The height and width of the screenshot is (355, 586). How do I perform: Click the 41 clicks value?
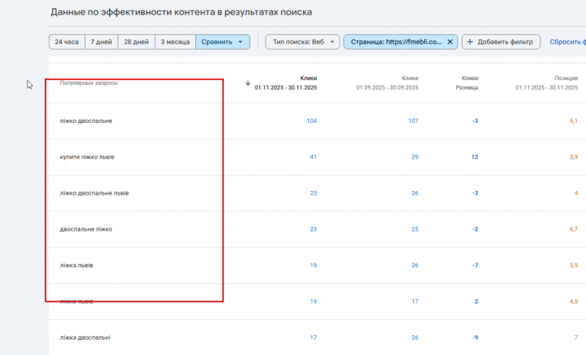[313, 157]
